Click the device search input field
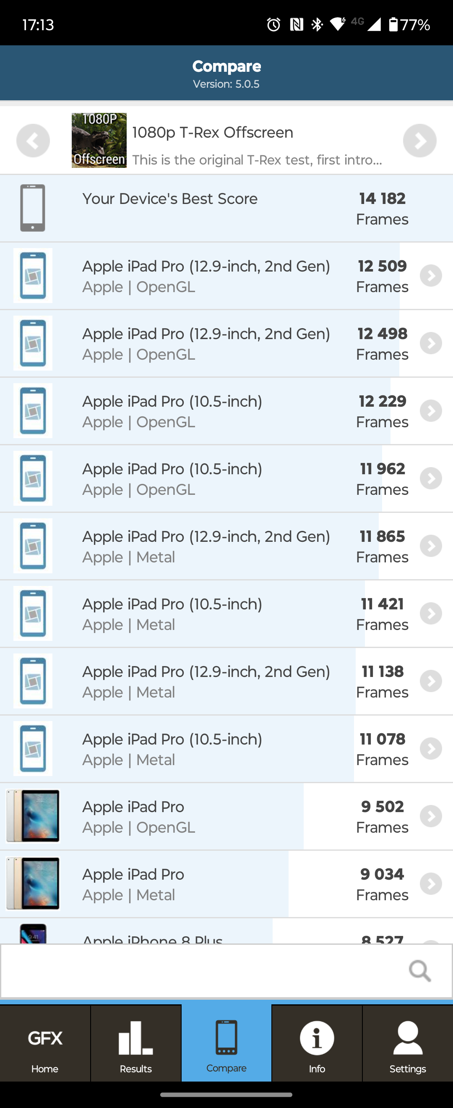Viewport: 453px width, 1108px height. (x=202, y=971)
